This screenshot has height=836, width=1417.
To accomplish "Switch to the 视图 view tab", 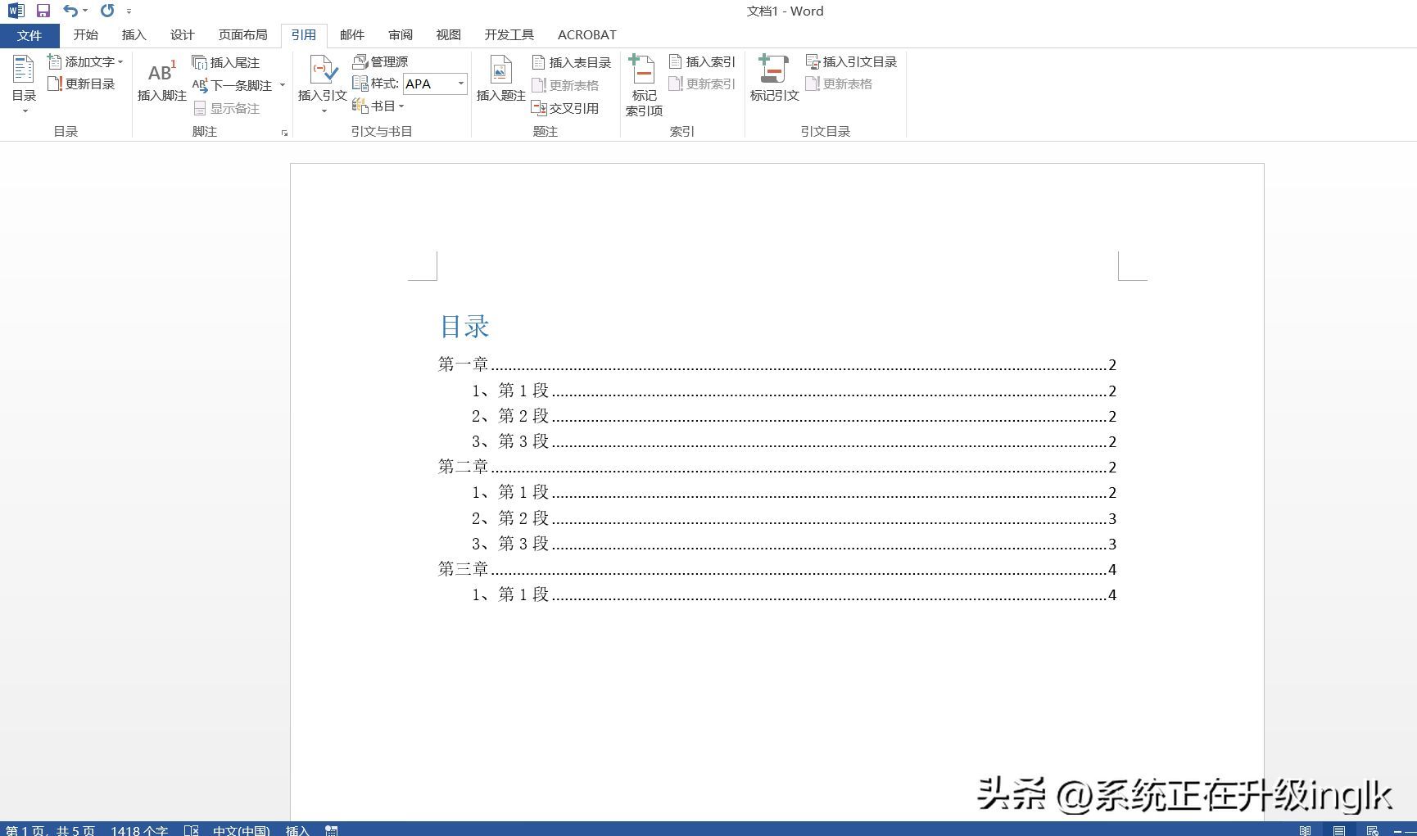I will click(x=449, y=35).
